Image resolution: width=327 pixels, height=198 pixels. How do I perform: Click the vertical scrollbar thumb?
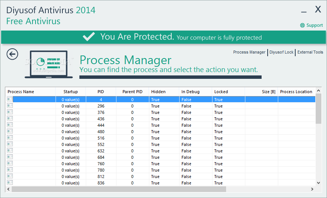pos(318,109)
